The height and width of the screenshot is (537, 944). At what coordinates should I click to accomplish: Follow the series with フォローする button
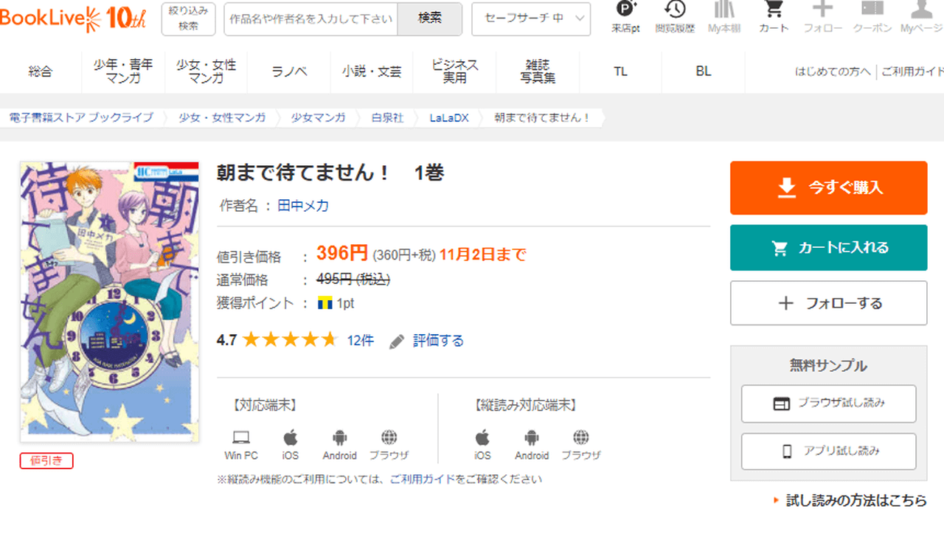[828, 303]
